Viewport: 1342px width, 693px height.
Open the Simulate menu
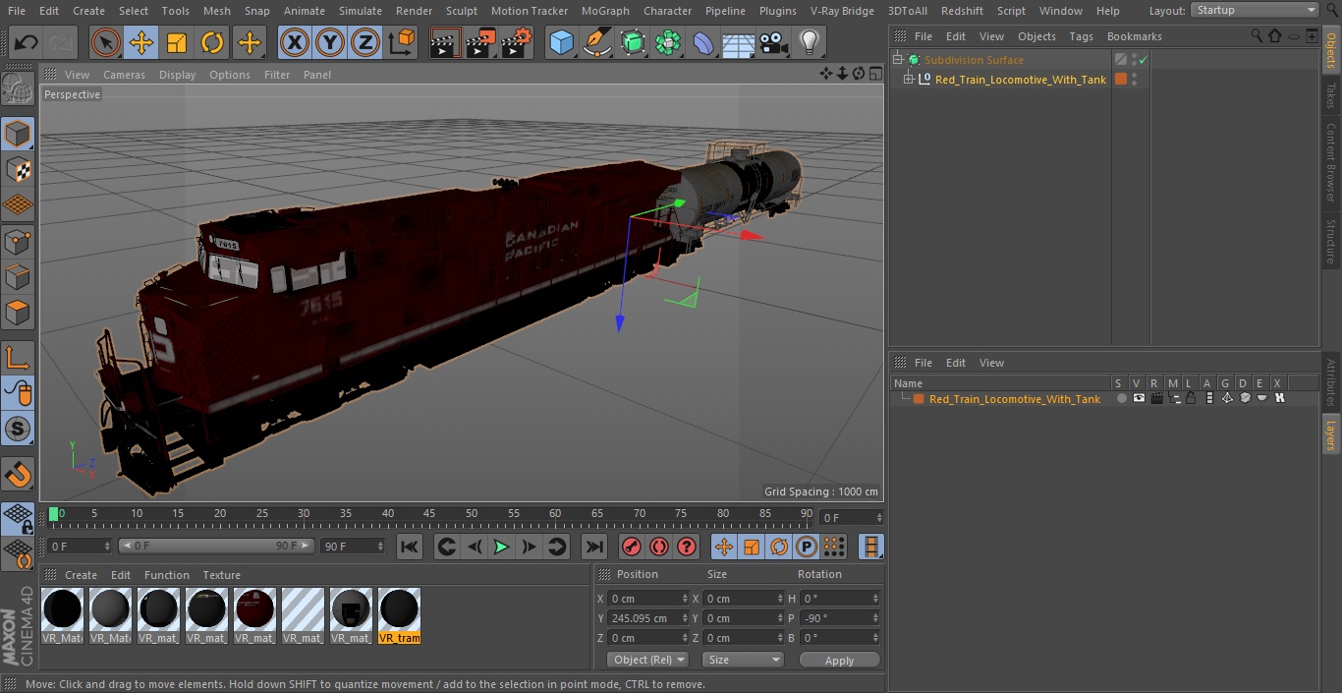point(361,11)
